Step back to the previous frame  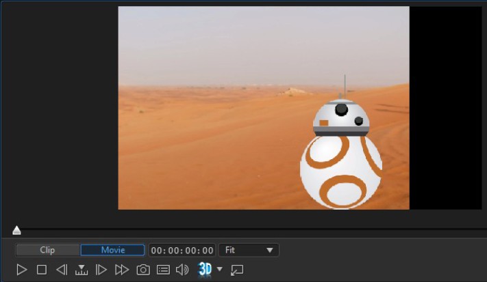click(x=62, y=270)
